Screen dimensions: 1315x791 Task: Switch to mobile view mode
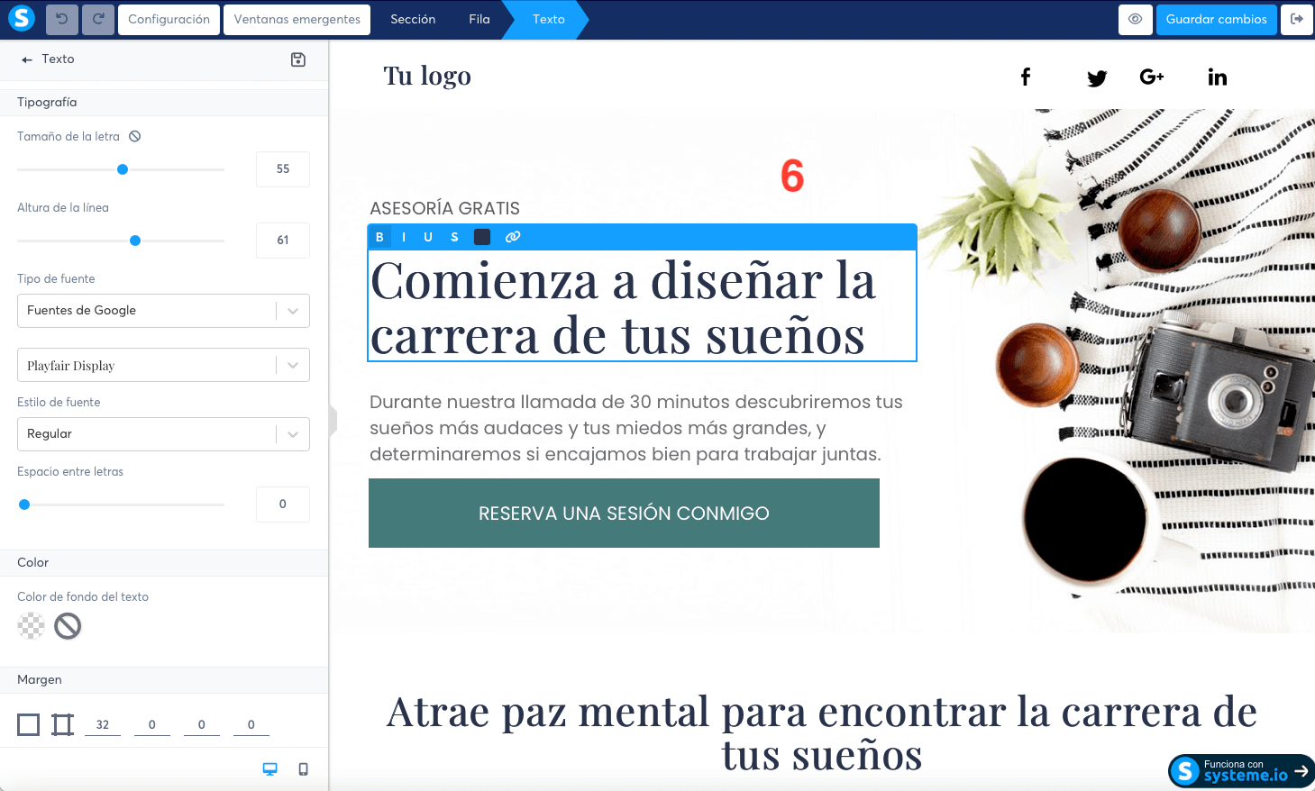point(303,768)
